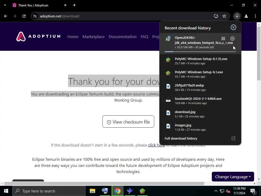The height and width of the screenshot is (196, 261).
Task: Click PolyMC-Windows-Setup-6.1 (1).exe file name
Action: [x=201, y=59]
